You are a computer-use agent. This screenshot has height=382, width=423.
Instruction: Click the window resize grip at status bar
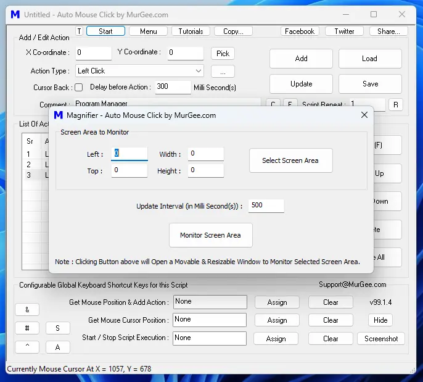click(413, 371)
